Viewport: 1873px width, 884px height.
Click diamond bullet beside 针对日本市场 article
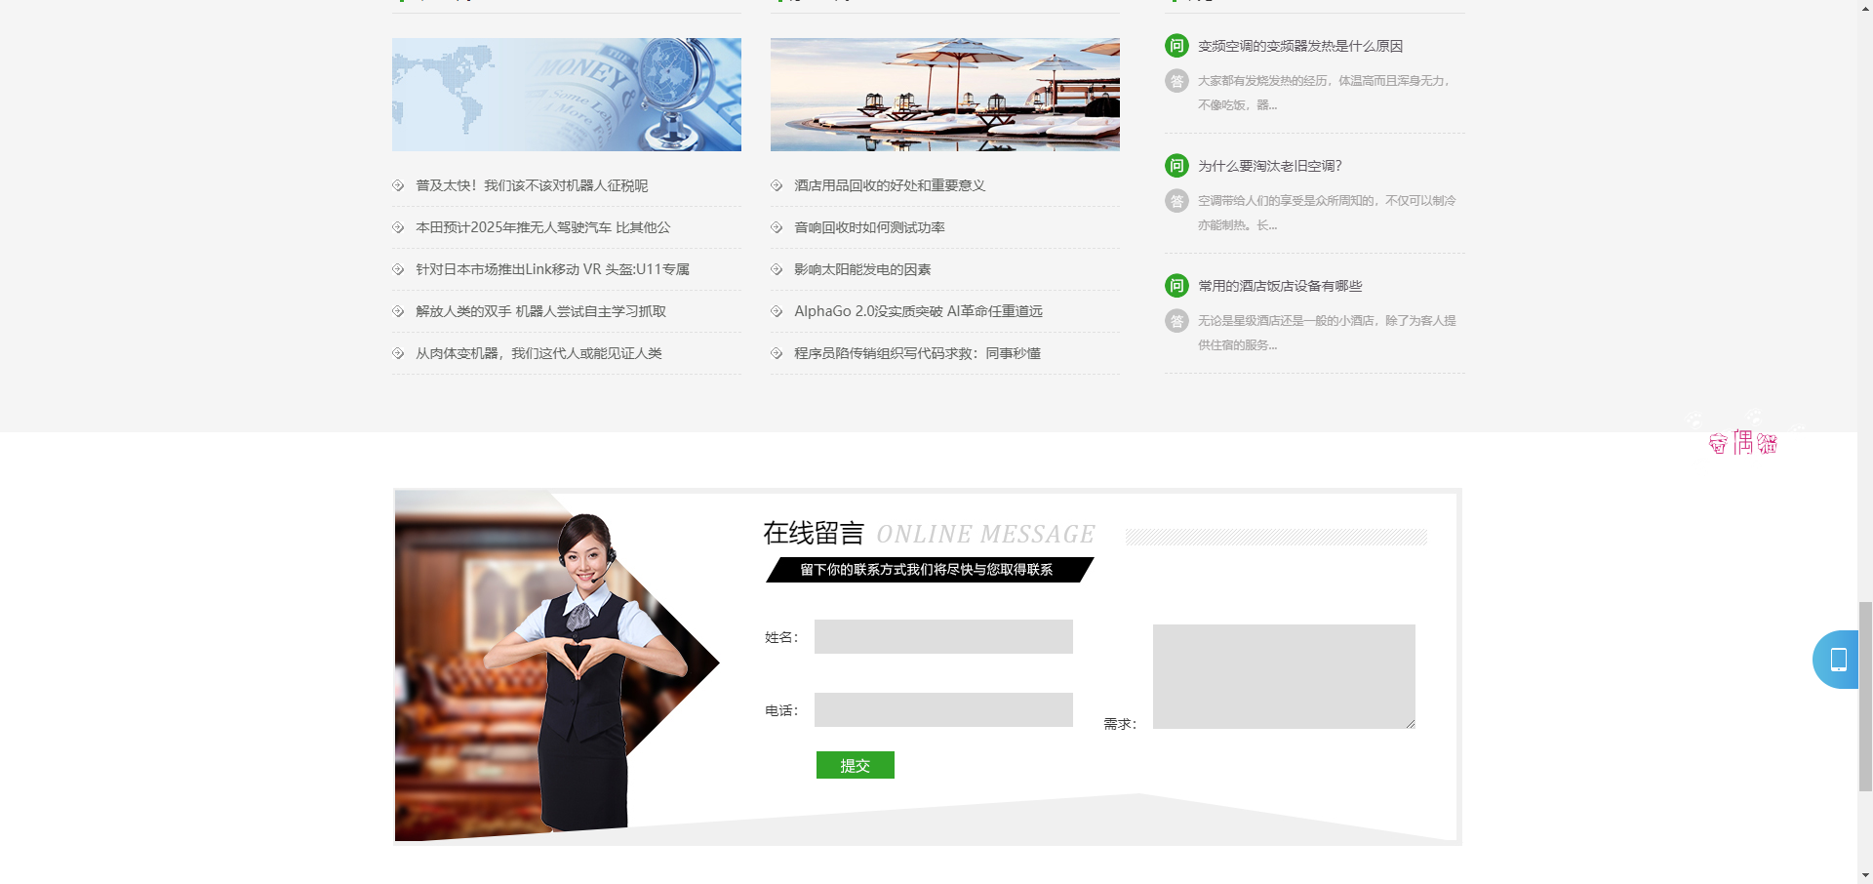click(x=398, y=269)
